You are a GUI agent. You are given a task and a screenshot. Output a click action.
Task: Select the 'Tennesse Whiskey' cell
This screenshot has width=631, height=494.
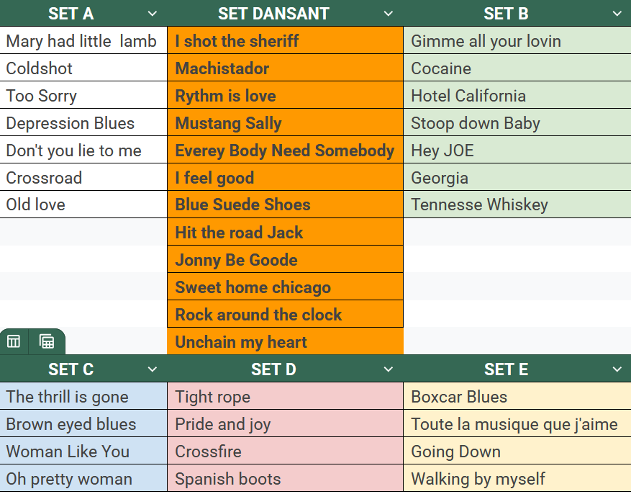[517, 205]
